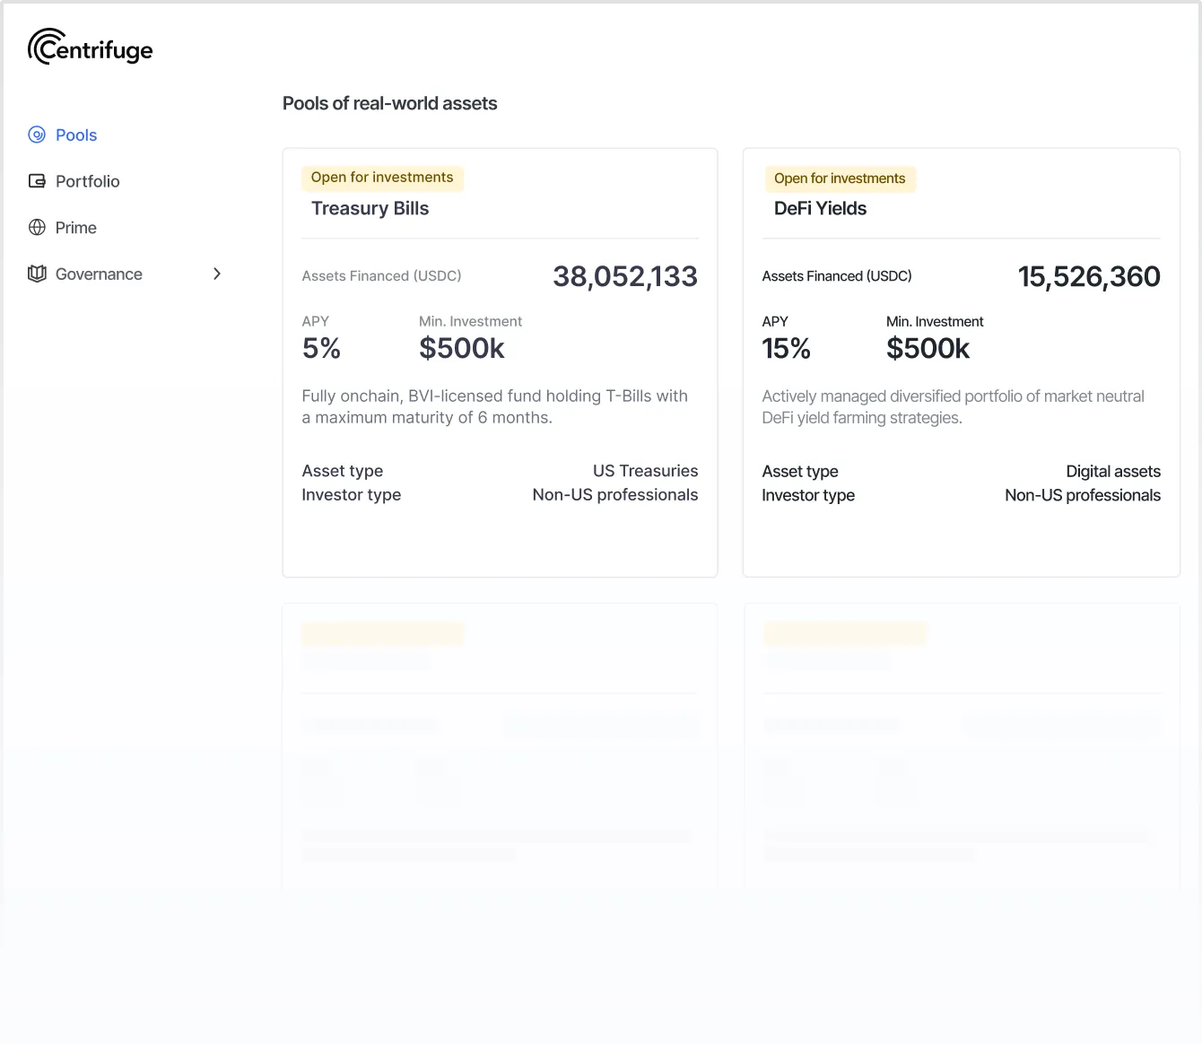The height and width of the screenshot is (1044, 1202).
Task: Click the Governance icon in sidebar
Action: (x=37, y=274)
